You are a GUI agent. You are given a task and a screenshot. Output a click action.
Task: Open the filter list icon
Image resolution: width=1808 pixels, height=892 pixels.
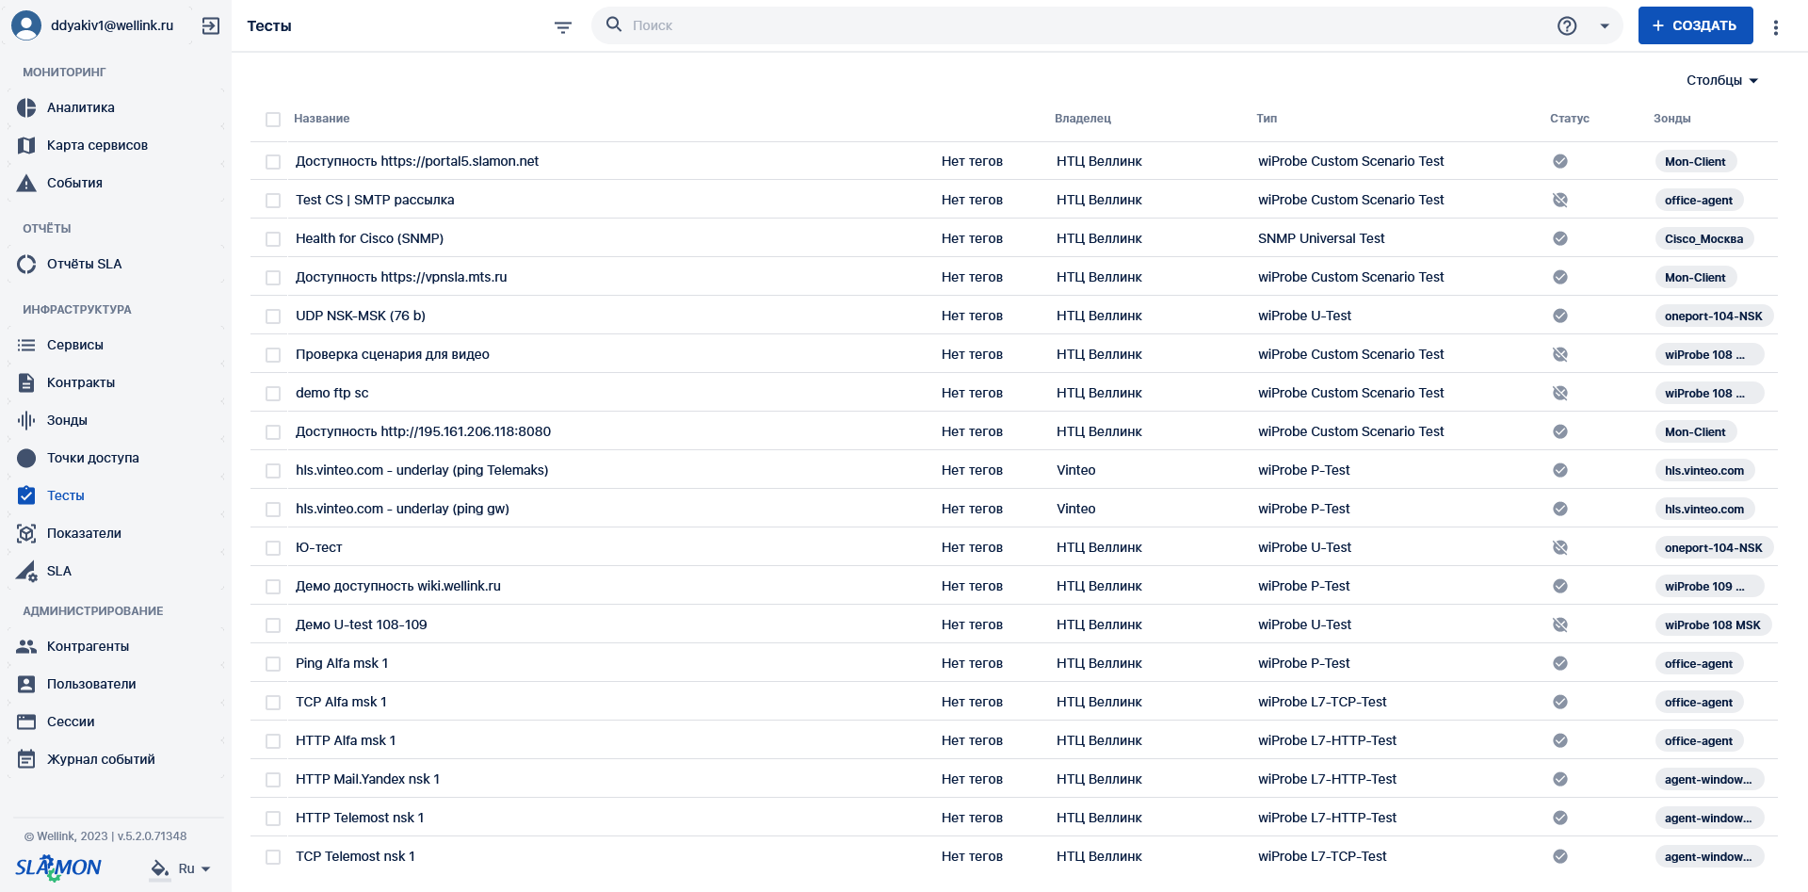point(563,26)
